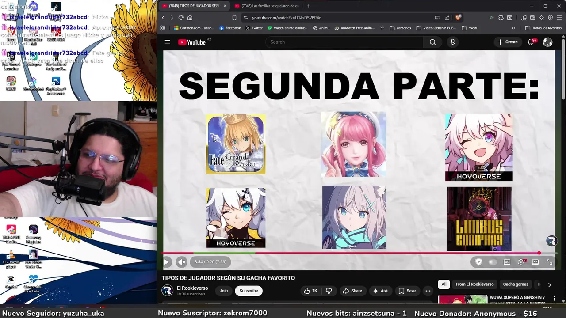Open the Facebook bookmark

coord(230,28)
